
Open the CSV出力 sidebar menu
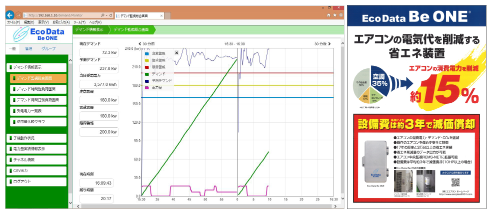tap(36, 171)
